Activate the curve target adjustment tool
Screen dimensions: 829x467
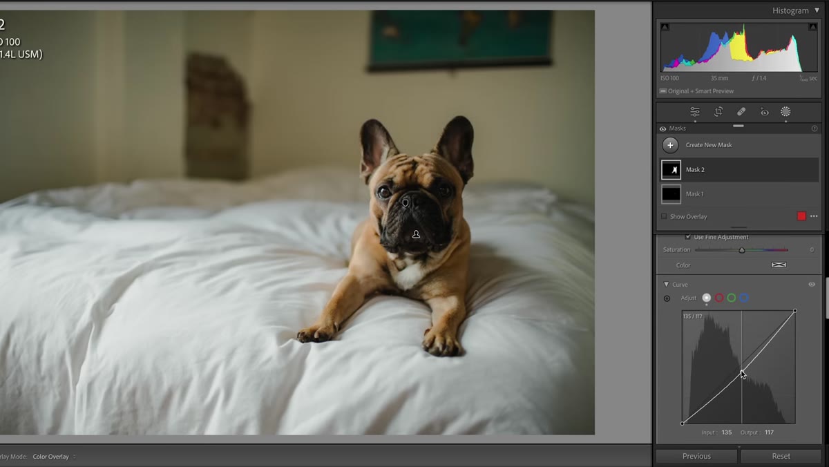[667, 298]
